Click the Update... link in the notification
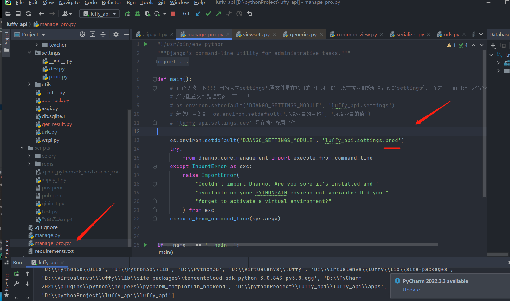 pos(413,290)
